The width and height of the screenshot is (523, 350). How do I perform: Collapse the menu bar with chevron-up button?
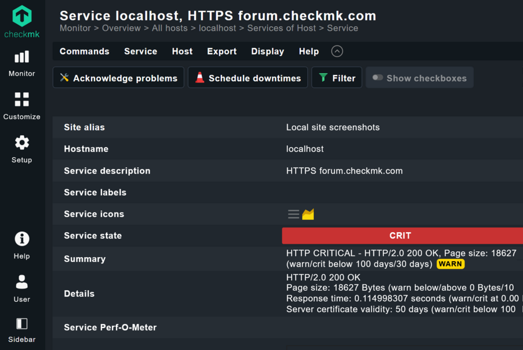pos(337,51)
